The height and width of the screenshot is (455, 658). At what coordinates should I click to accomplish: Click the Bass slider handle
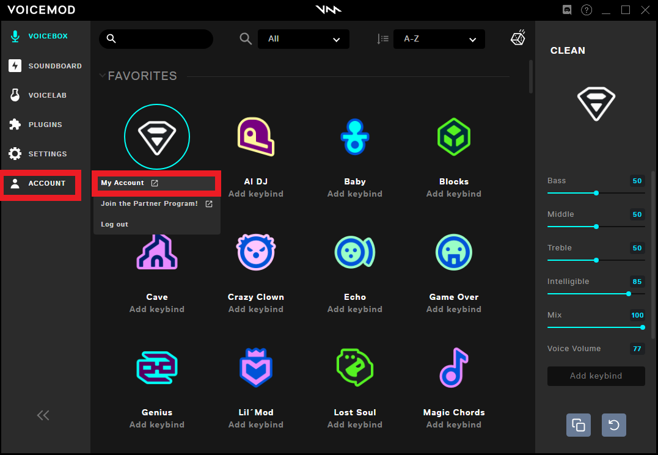click(x=596, y=193)
